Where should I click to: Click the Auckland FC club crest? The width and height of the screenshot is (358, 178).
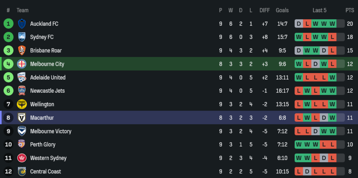(22, 24)
